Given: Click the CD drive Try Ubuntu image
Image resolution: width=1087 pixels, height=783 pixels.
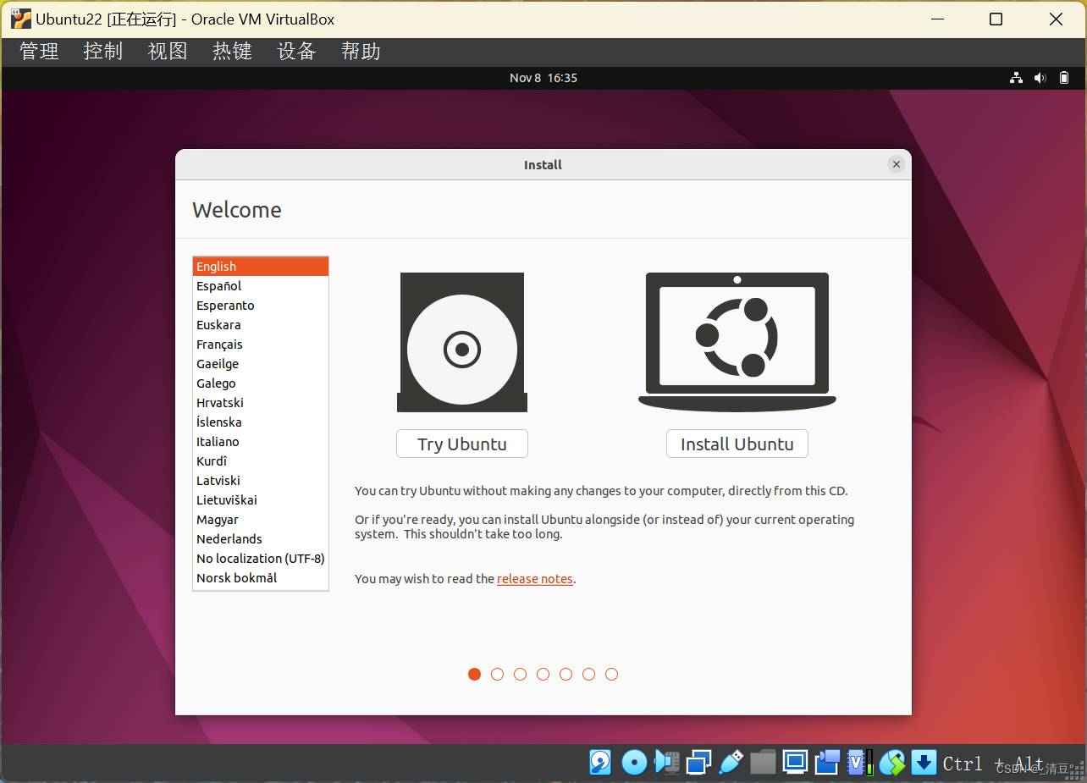Looking at the screenshot, I should (x=462, y=343).
